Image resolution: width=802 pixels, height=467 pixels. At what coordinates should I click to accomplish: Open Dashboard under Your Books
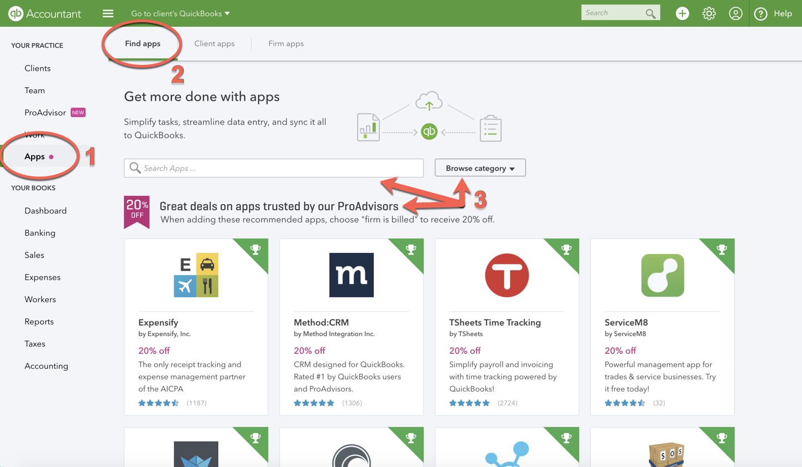46,211
